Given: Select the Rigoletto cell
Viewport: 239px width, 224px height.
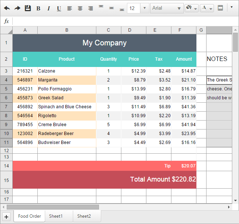Looking at the screenshot, I should point(67,116).
